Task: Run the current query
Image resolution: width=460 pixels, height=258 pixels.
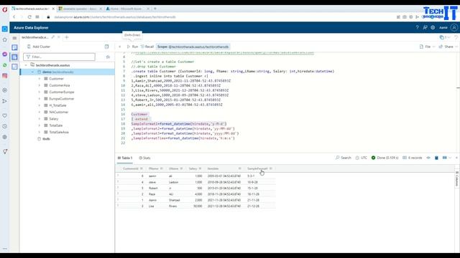Action: (132, 47)
